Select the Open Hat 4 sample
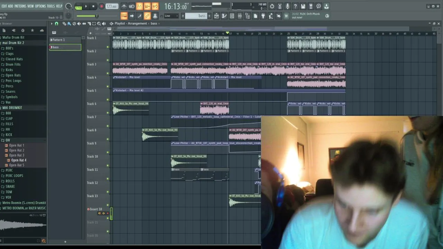 pyautogui.click(x=19, y=160)
